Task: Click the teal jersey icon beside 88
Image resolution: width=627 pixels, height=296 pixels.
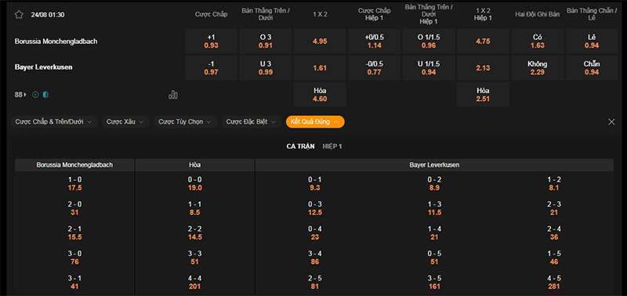Action: (45, 95)
